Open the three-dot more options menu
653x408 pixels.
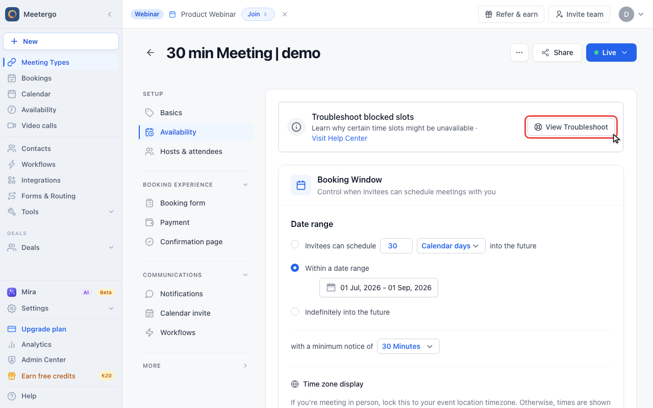click(x=519, y=53)
